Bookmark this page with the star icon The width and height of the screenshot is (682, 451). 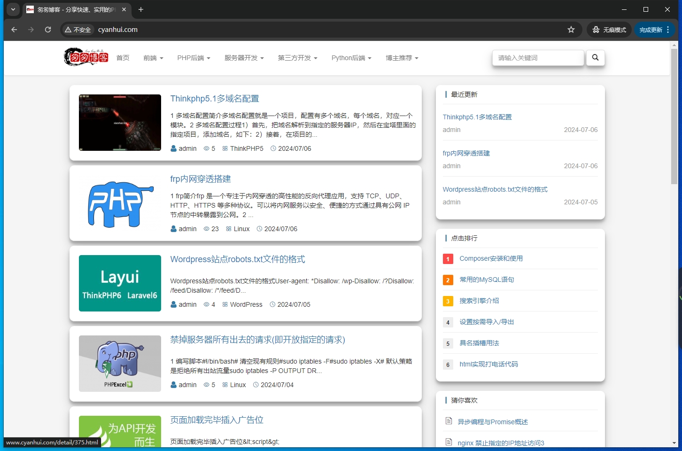571,30
